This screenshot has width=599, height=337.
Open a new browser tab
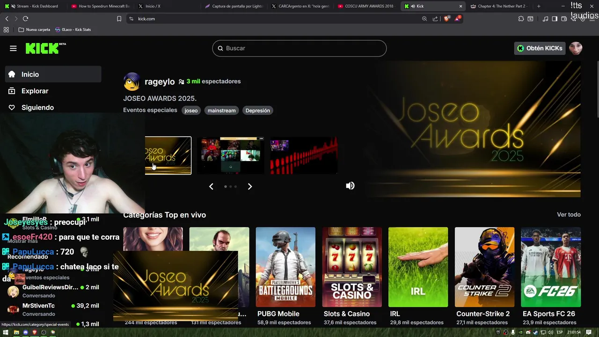click(539, 6)
